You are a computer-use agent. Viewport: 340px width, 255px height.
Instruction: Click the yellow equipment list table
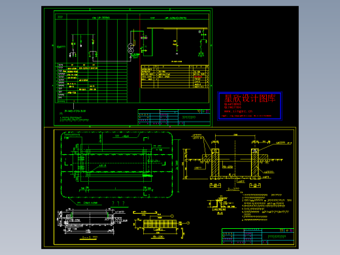click(x=175, y=76)
